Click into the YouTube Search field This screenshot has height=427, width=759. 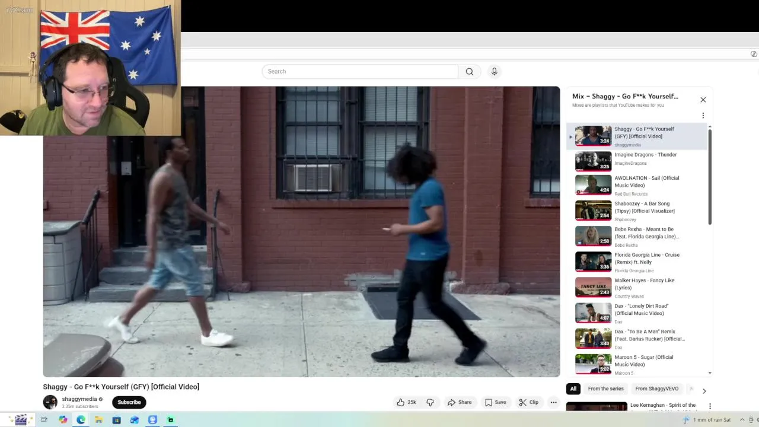click(x=360, y=72)
